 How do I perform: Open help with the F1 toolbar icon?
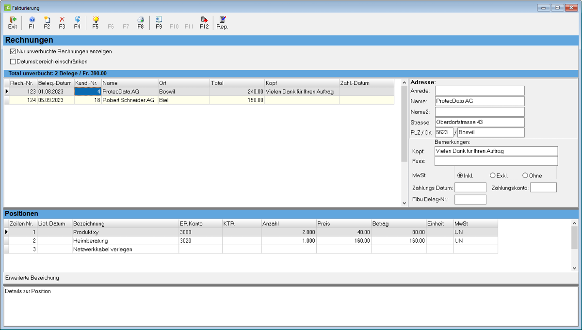pyautogui.click(x=32, y=23)
